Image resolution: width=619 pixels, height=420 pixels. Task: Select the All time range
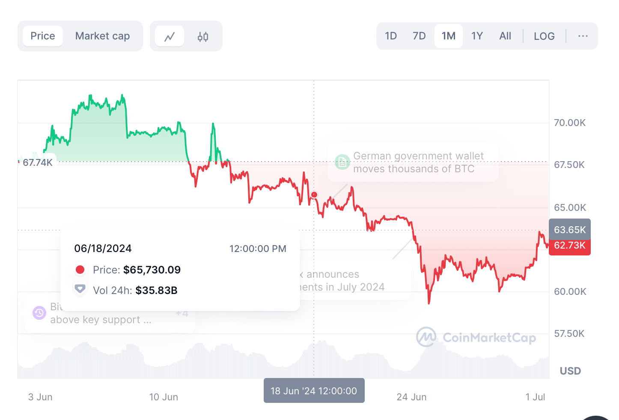click(x=505, y=36)
